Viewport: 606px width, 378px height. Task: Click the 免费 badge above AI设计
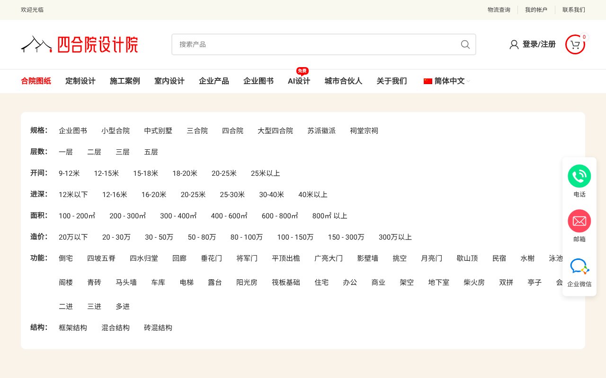pos(302,71)
